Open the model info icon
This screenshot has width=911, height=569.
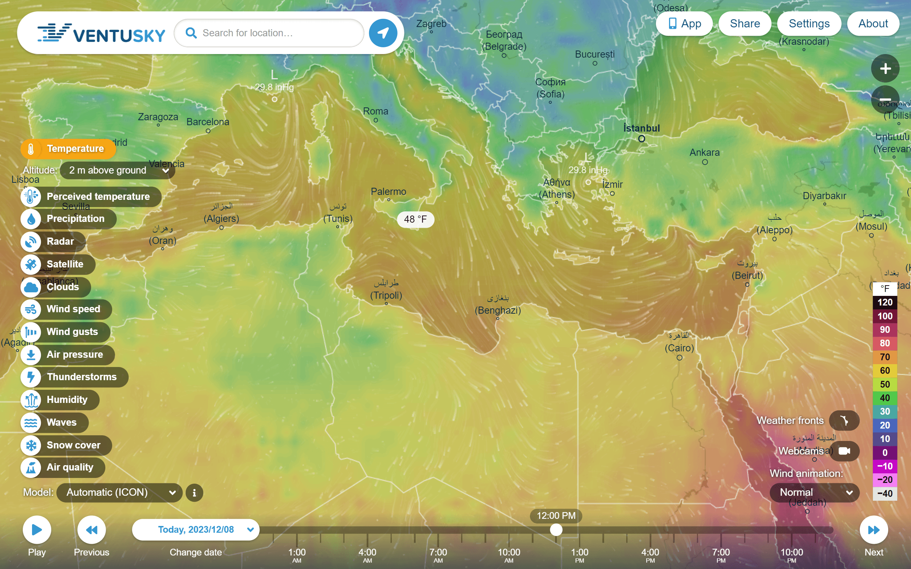click(x=194, y=493)
